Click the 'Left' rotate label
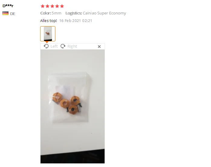The image size is (211, 167). click(54, 46)
